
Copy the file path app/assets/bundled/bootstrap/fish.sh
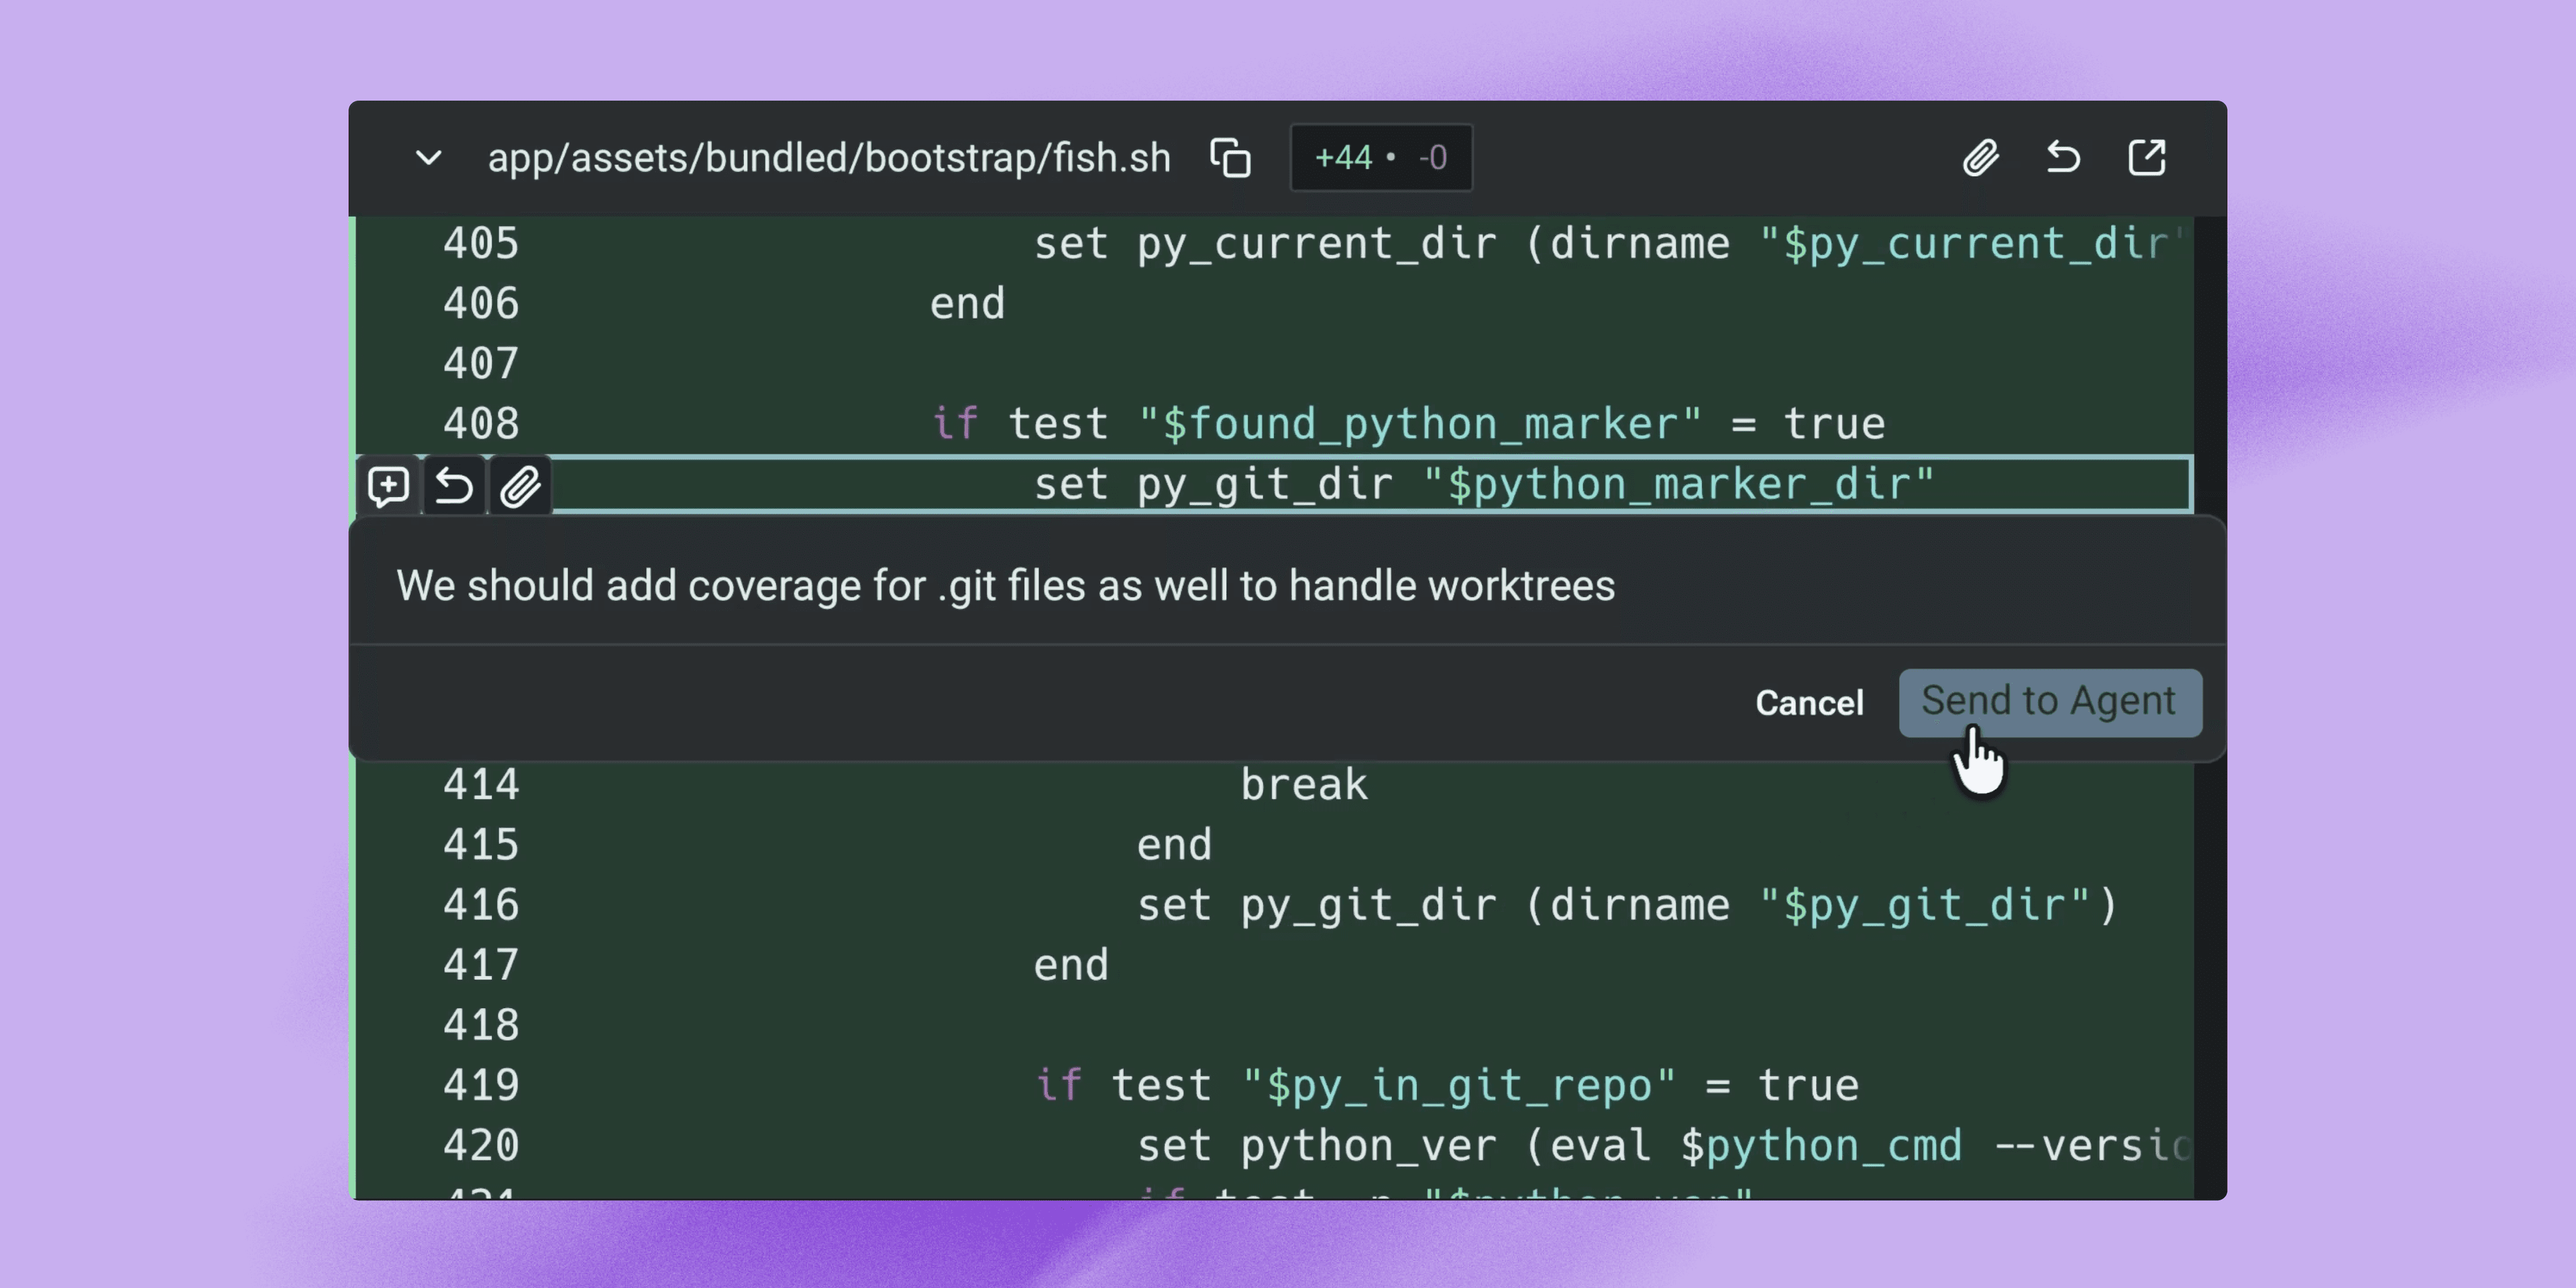pos(1229,157)
